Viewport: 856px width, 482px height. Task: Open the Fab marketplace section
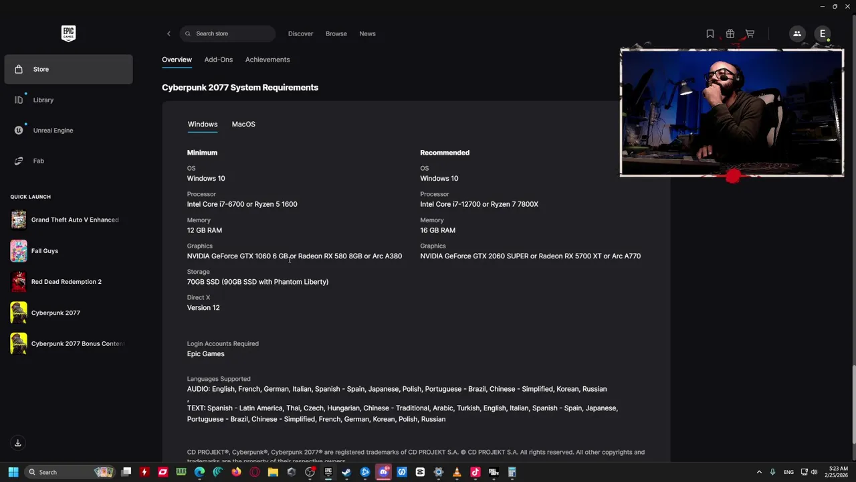point(68,161)
